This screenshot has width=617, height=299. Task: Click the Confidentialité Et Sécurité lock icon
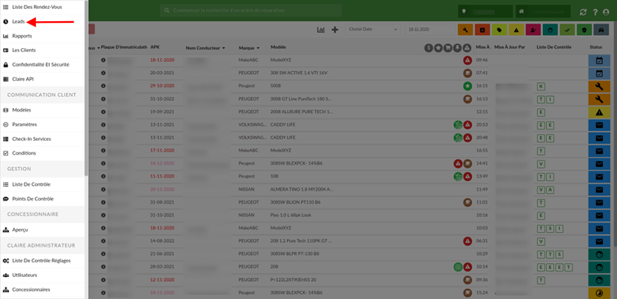point(6,64)
